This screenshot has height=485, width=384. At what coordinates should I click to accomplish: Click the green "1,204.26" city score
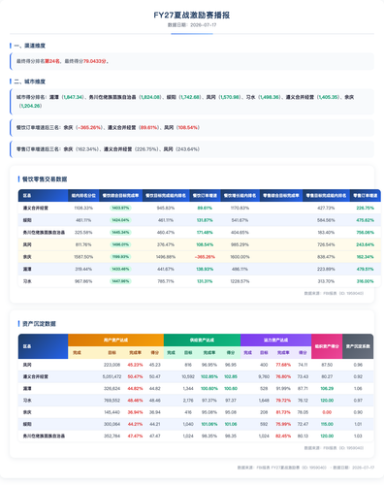pyautogui.click(x=30, y=106)
